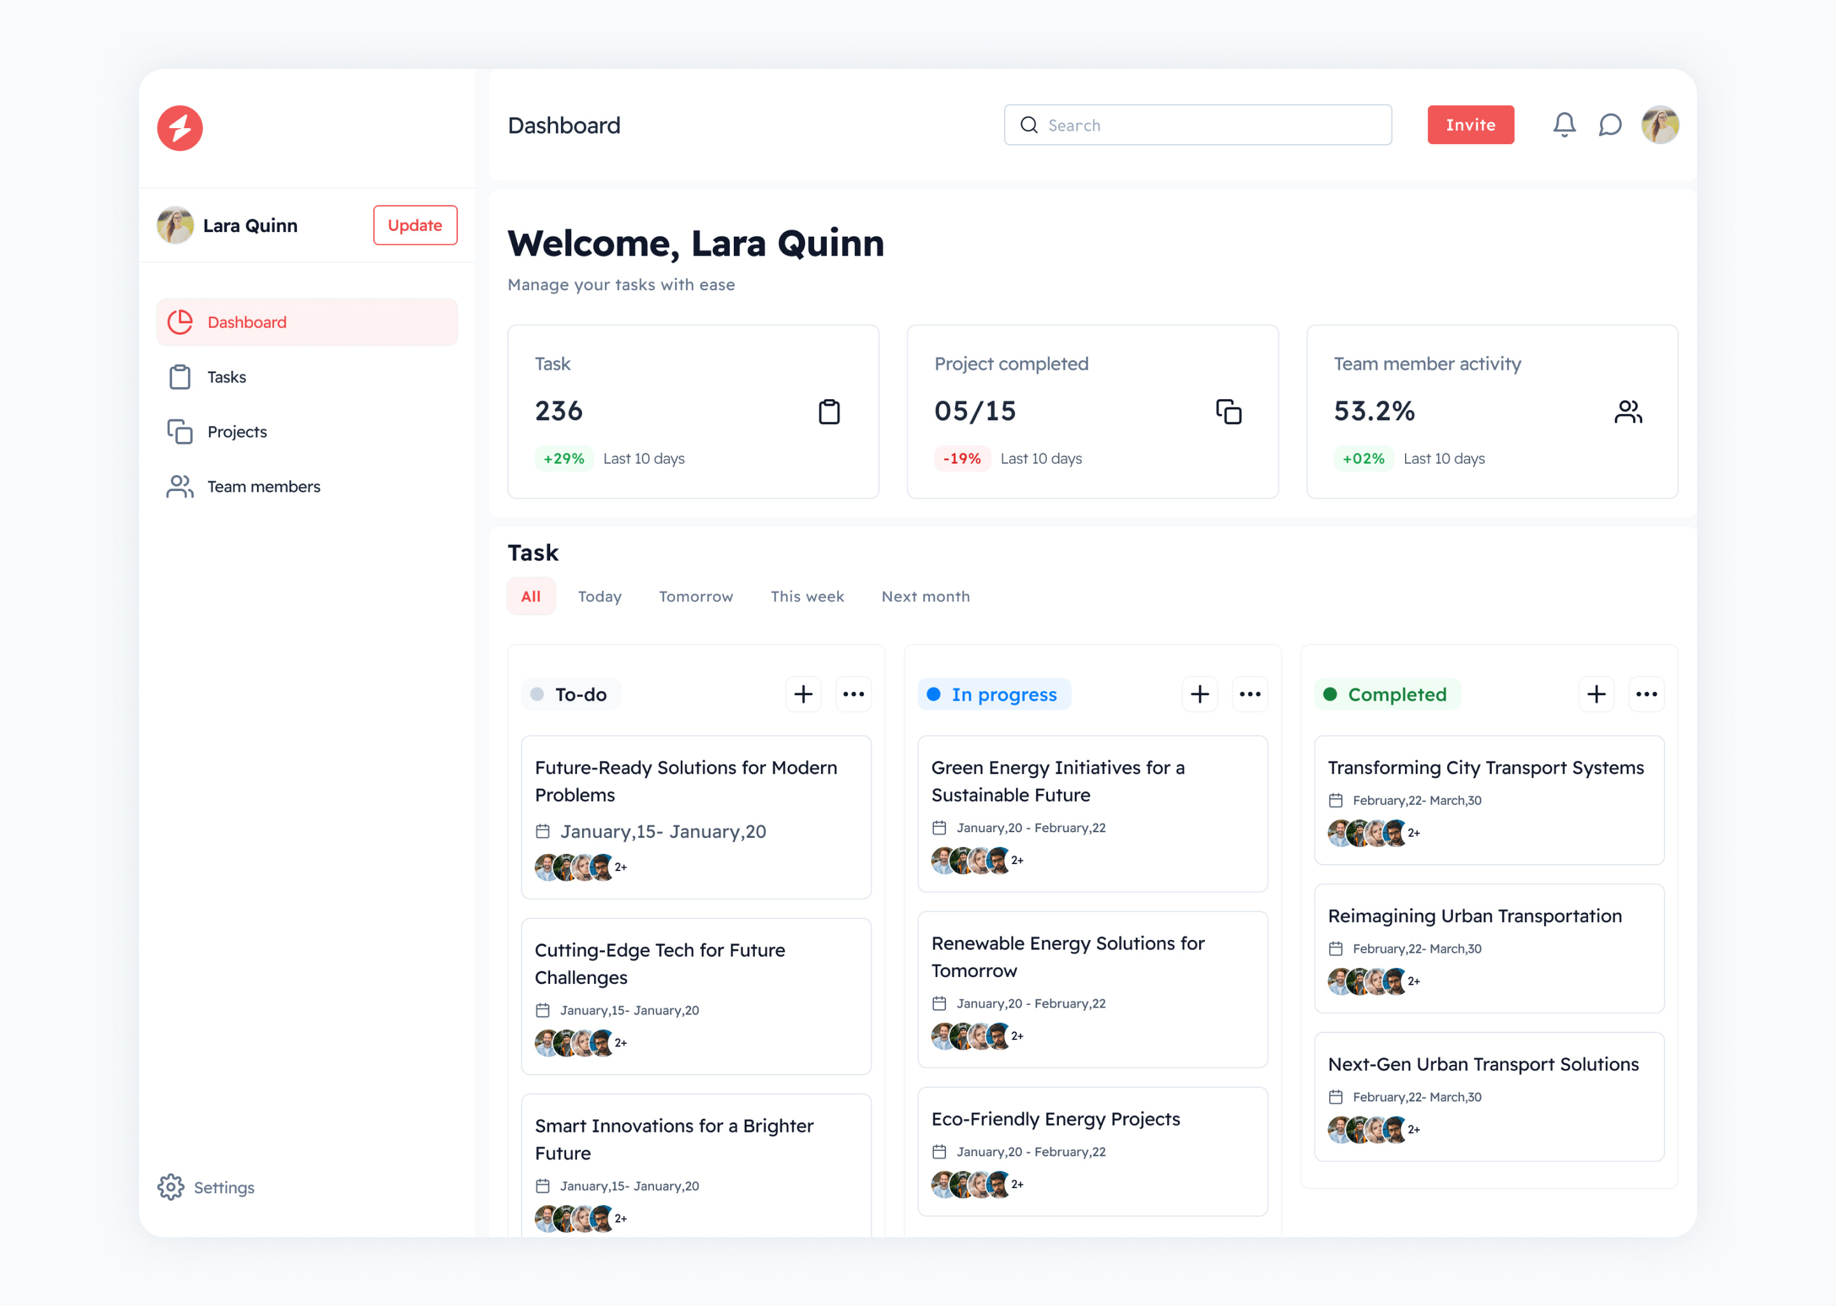Open the chat messages icon
This screenshot has height=1306, width=1836.
coord(1610,124)
